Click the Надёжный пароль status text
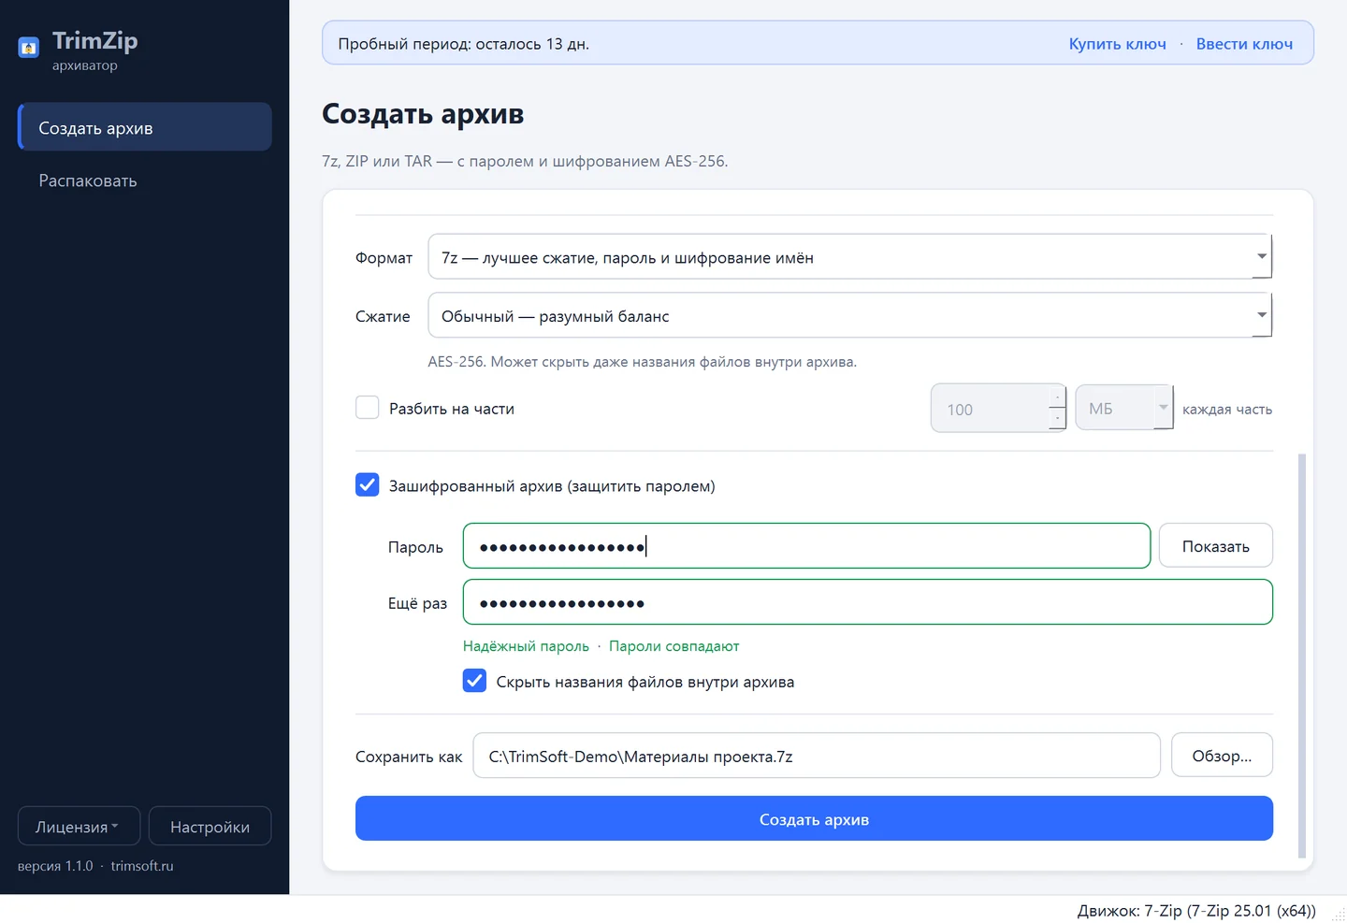 526,646
